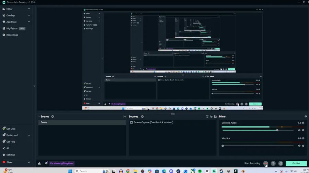The image size is (309, 173).
Task: Open the stream schedule calendar icon
Action: (x=281, y=163)
